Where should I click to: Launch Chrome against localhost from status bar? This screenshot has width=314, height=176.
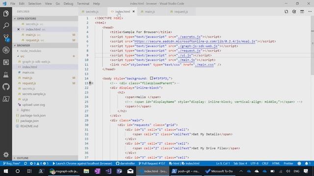pos(82,163)
